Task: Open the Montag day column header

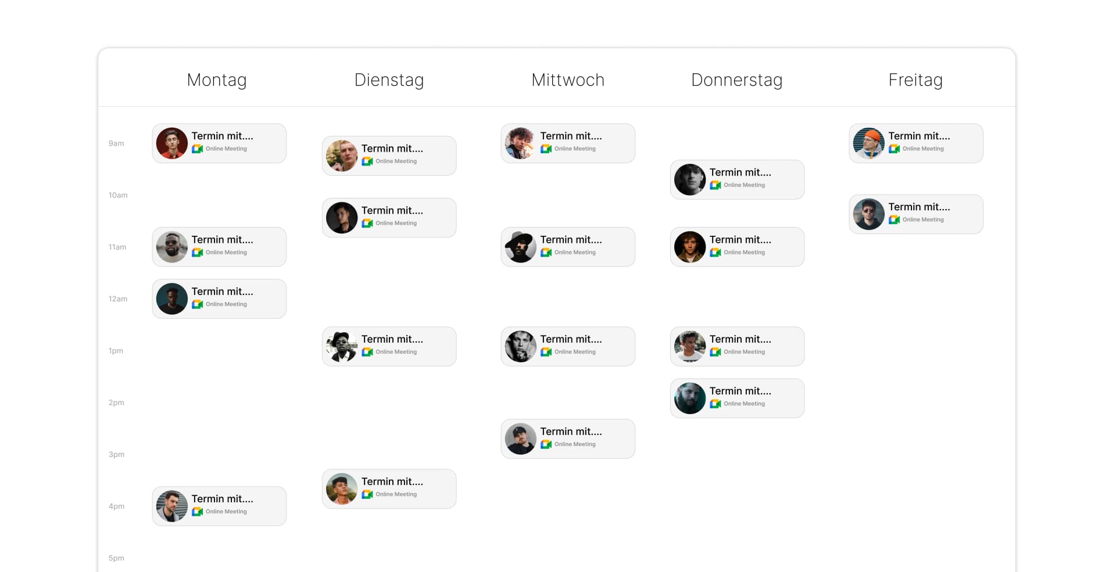Action: pyautogui.click(x=217, y=80)
